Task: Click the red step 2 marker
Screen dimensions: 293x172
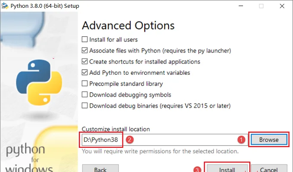Action: pos(130,140)
